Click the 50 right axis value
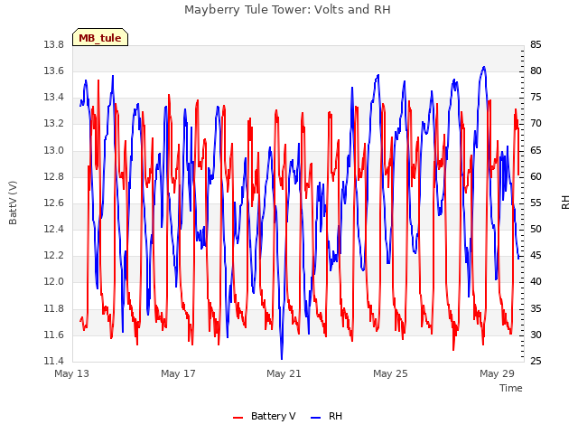The width and height of the screenshot is (578, 434). click(x=536, y=230)
